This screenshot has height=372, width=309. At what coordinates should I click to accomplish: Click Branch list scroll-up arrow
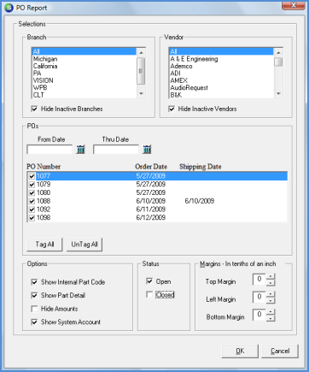pyautogui.click(x=141, y=52)
